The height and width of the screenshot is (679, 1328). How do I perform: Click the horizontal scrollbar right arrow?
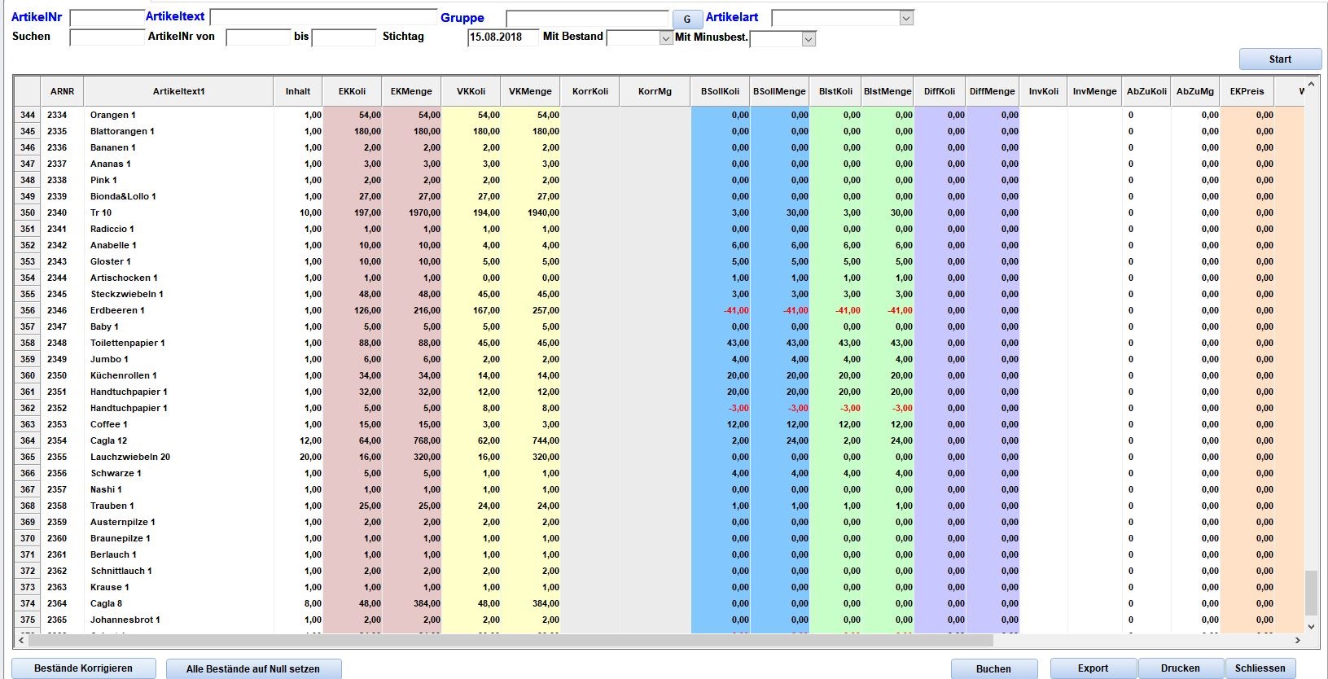[1298, 641]
